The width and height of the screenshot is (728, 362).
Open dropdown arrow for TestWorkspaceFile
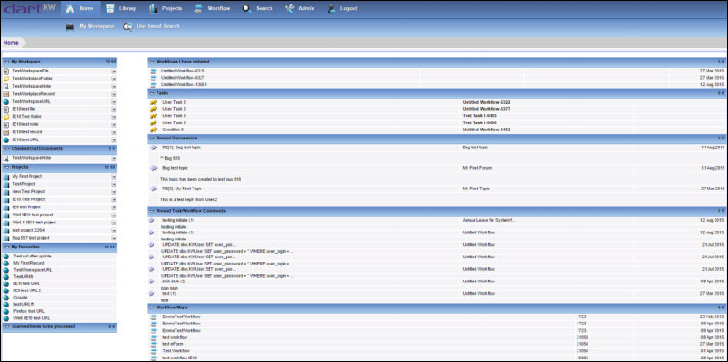coord(114,72)
